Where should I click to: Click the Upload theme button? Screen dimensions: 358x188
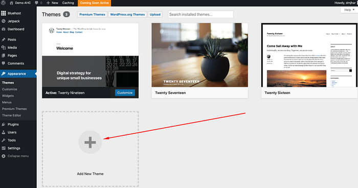[x=155, y=14]
